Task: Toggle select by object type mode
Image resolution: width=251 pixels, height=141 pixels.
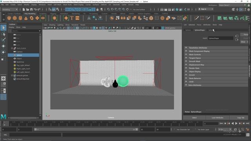Action: (x=54, y=9)
